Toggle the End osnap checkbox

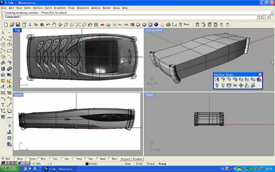point(3,159)
